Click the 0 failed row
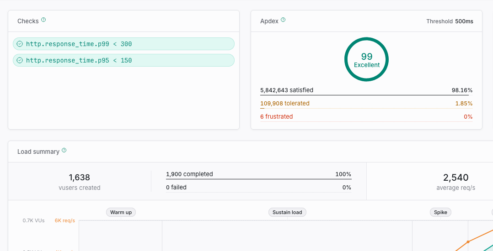Image resolution: width=493 pixels, height=251 pixels. (x=258, y=188)
